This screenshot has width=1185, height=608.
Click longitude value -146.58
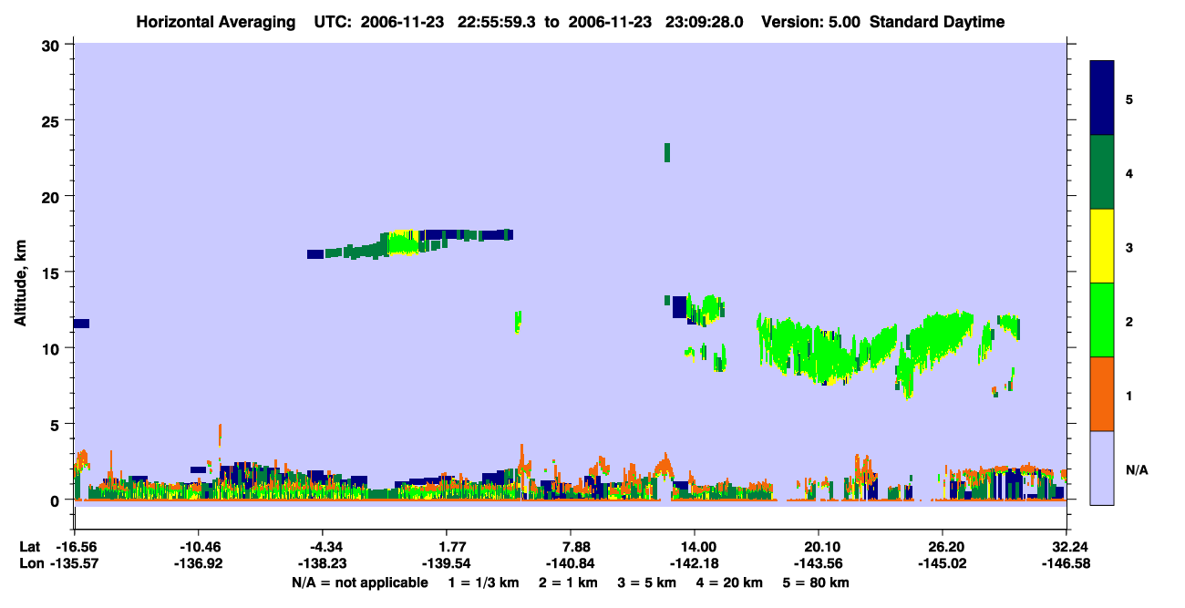[x=1066, y=563]
